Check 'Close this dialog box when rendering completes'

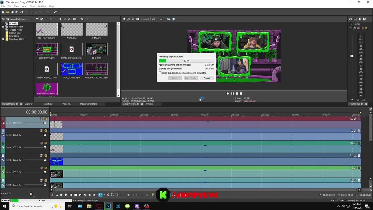[x=160, y=73]
